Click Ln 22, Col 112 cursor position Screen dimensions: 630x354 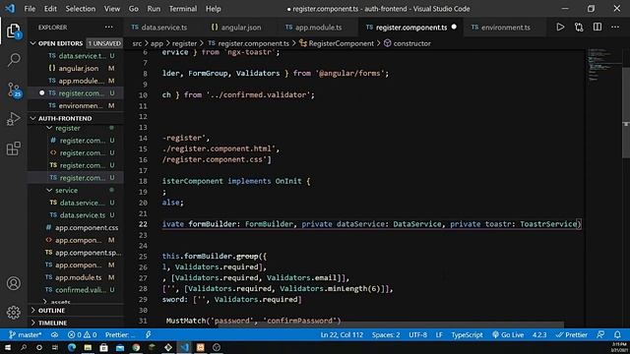[342, 334]
